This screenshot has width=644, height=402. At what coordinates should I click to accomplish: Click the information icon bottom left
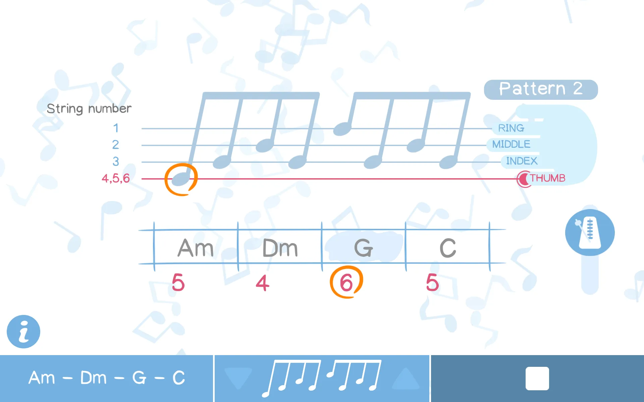coord(23,332)
